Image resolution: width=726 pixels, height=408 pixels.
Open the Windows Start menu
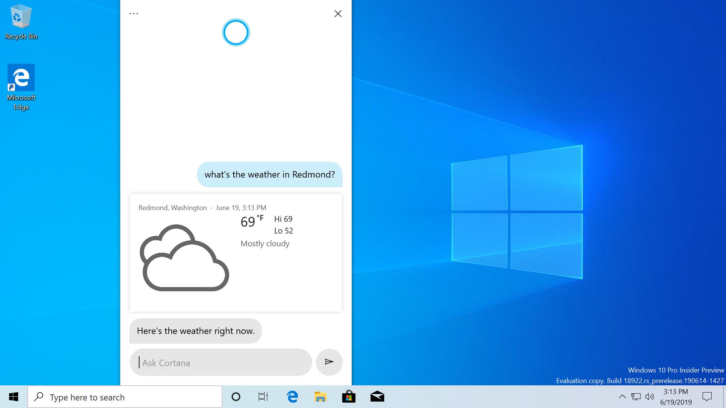(14, 397)
